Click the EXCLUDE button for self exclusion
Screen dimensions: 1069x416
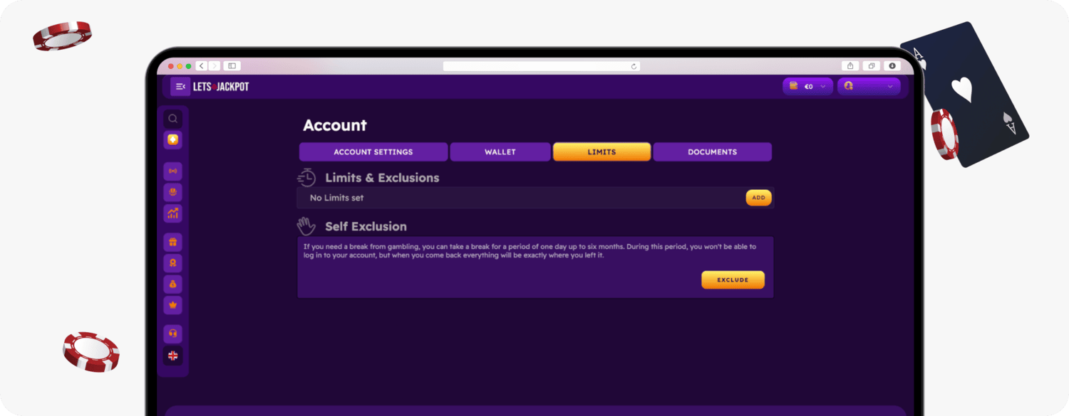tap(733, 280)
